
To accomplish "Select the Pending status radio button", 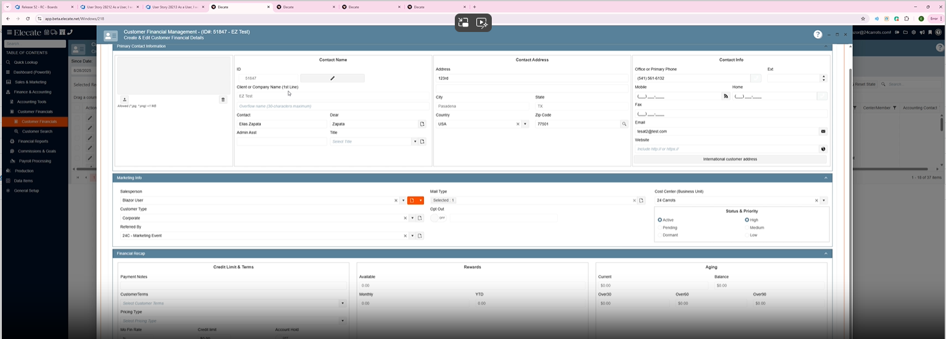I will pyautogui.click(x=660, y=228).
